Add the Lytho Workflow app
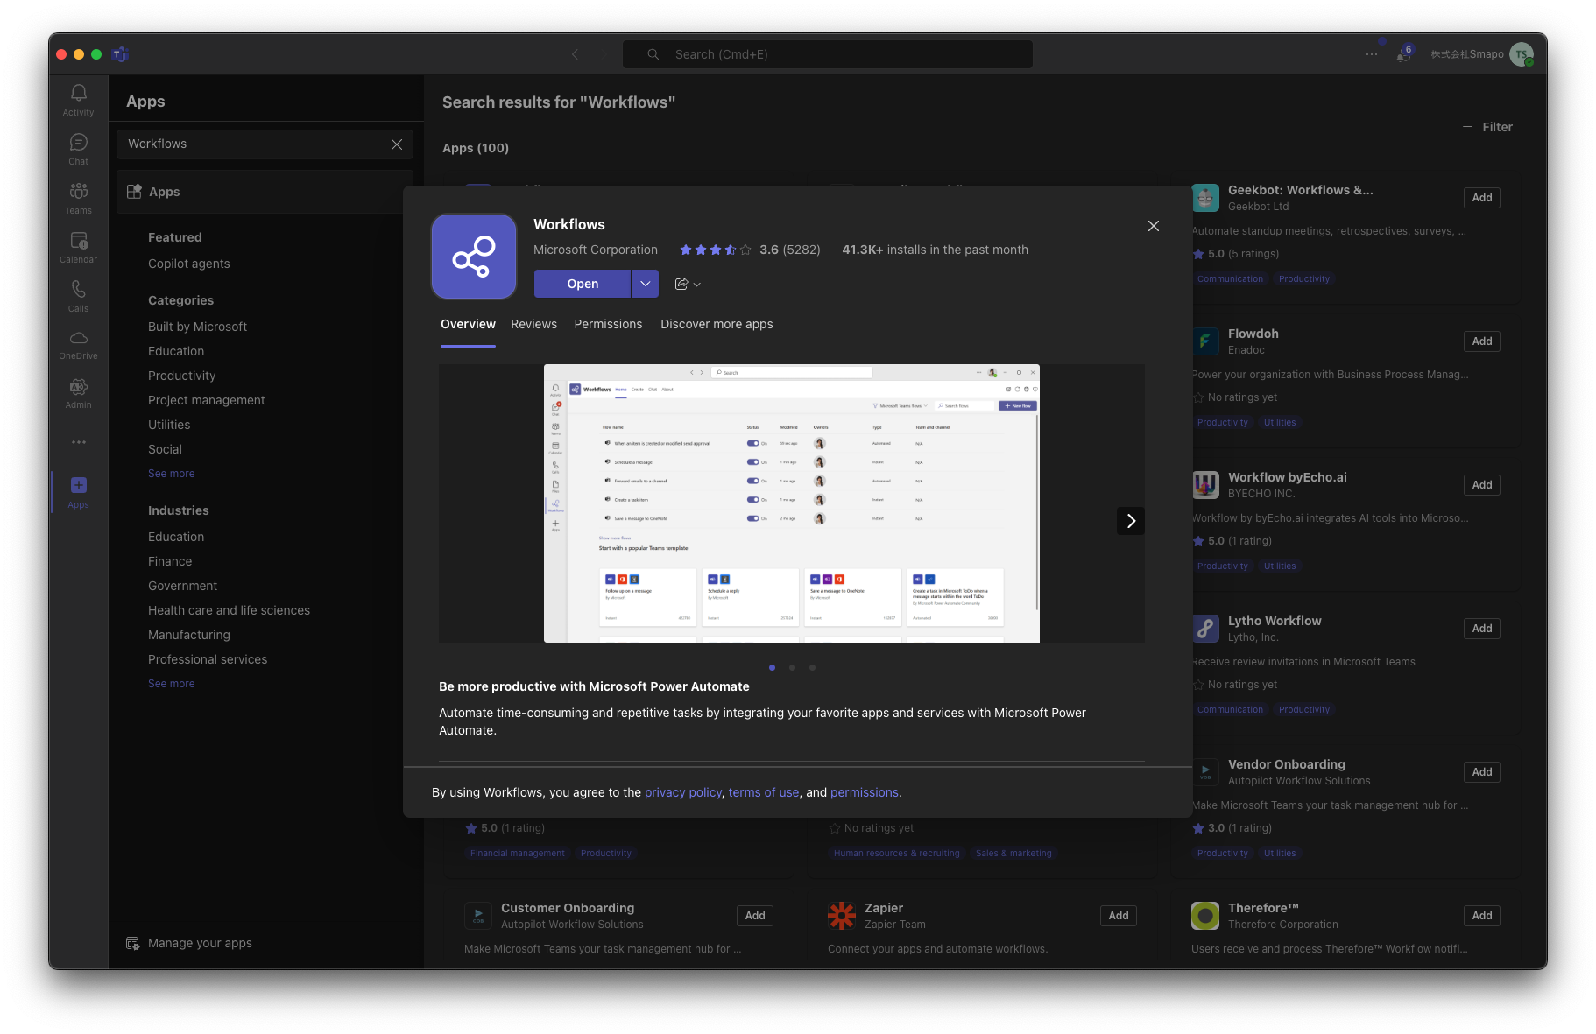1596x1034 pixels. click(1482, 629)
